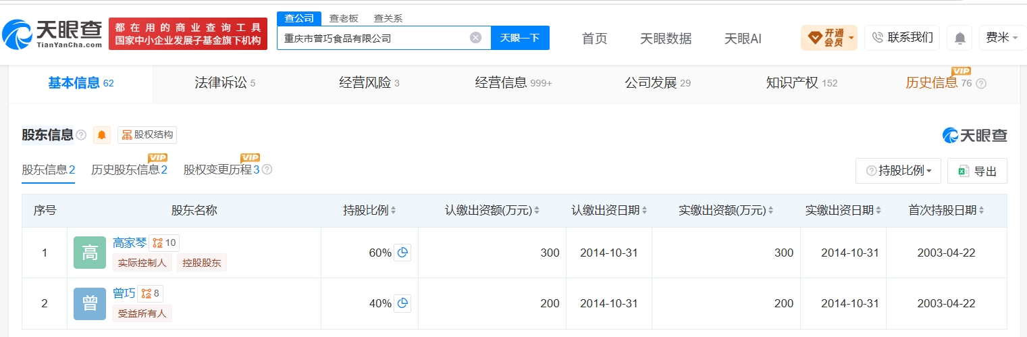Open the pie chart icon for 60% stake
The height and width of the screenshot is (337, 1027).
coord(402,253)
